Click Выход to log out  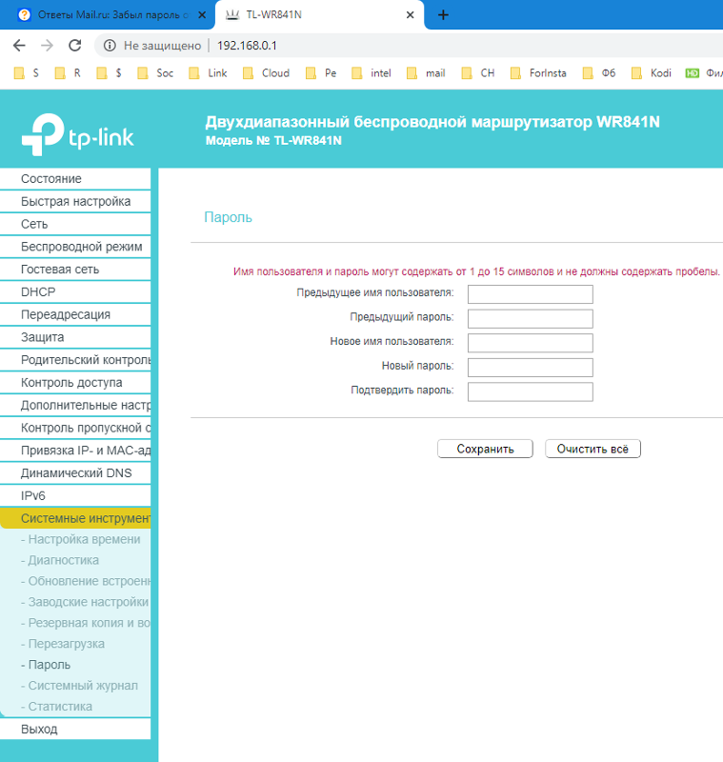[x=75, y=729]
